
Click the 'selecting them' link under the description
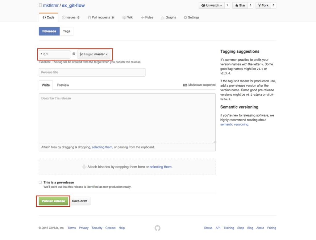102,147
